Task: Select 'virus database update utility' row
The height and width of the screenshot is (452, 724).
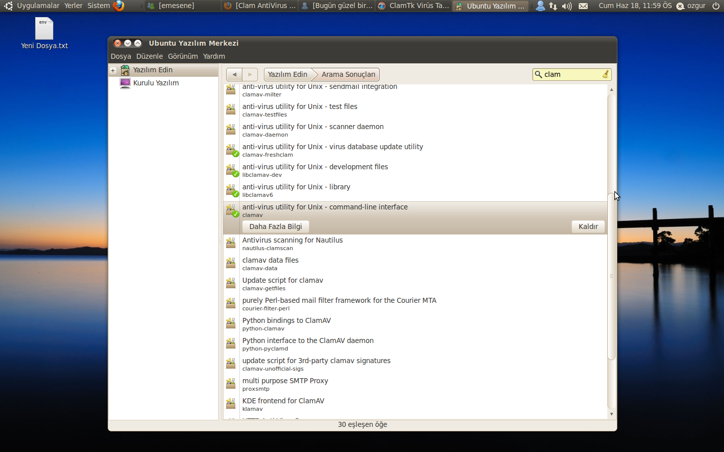Action: point(415,150)
